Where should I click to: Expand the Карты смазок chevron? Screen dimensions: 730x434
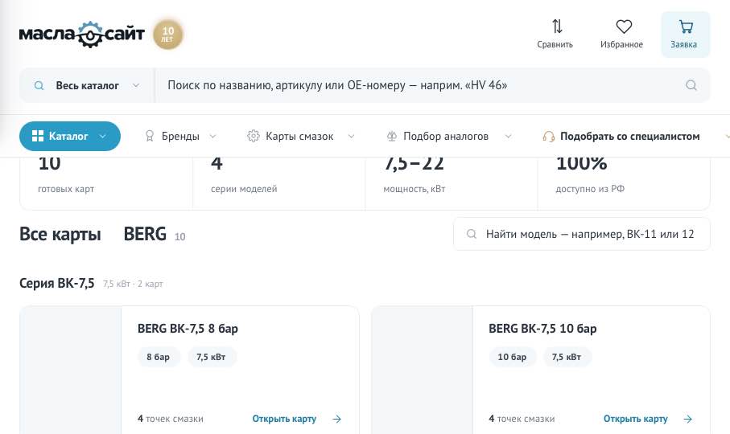pos(352,136)
